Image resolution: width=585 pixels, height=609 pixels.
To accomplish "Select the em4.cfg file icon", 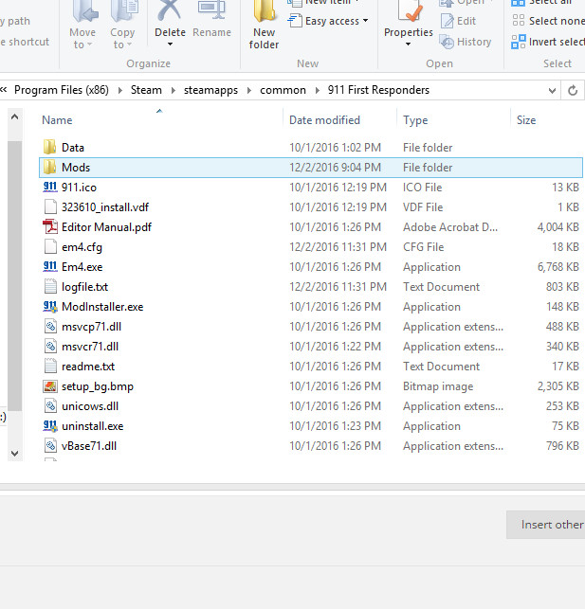I will pos(50,246).
